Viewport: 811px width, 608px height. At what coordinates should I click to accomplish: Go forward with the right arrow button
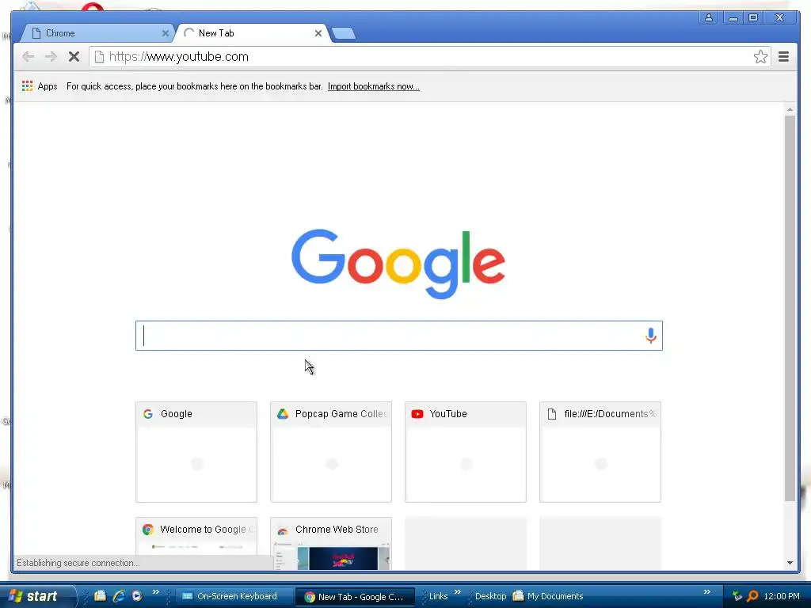[x=51, y=57]
